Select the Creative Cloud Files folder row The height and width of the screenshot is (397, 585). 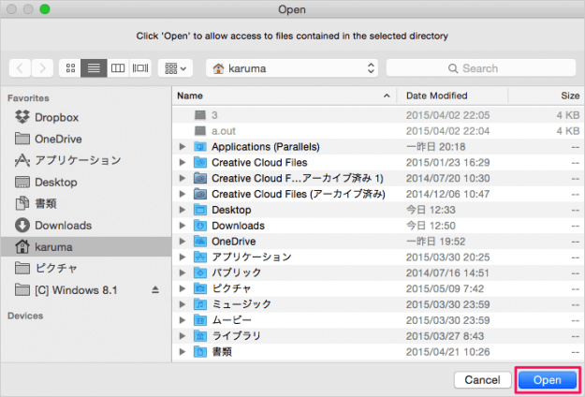coord(257,162)
